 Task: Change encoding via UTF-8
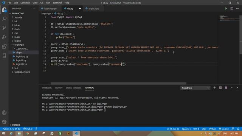(196, 129)
